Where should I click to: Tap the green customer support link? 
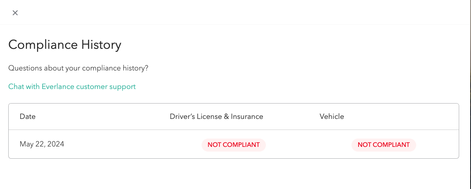point(72,87)
